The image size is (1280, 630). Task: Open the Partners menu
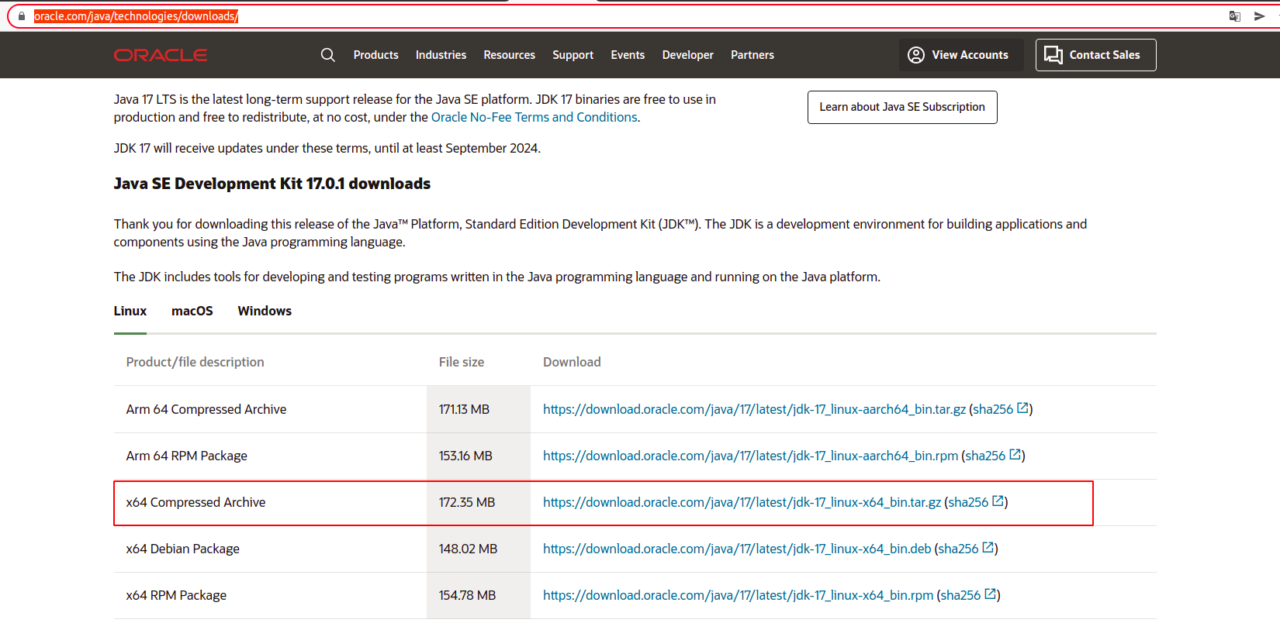[752, 55]
